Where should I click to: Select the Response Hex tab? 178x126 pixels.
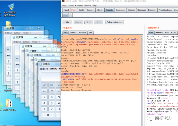pos(167,33)
